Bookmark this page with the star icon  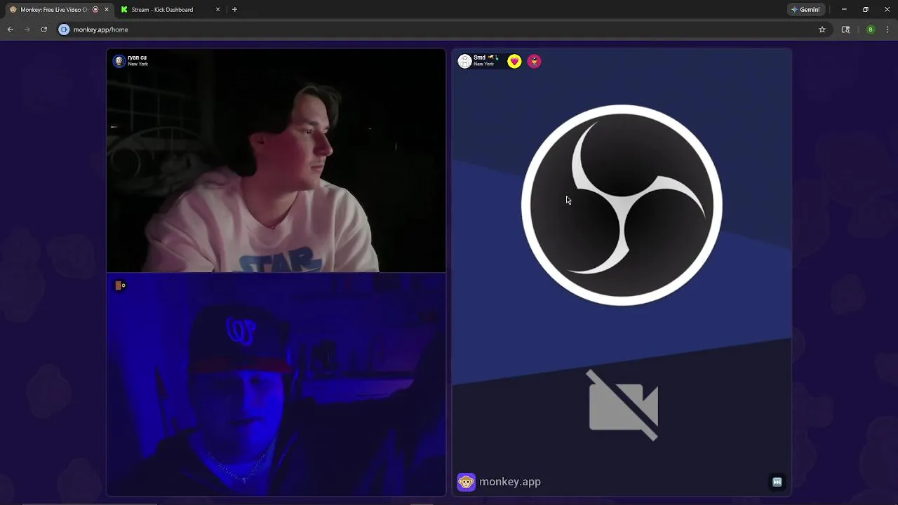point(822,29)
